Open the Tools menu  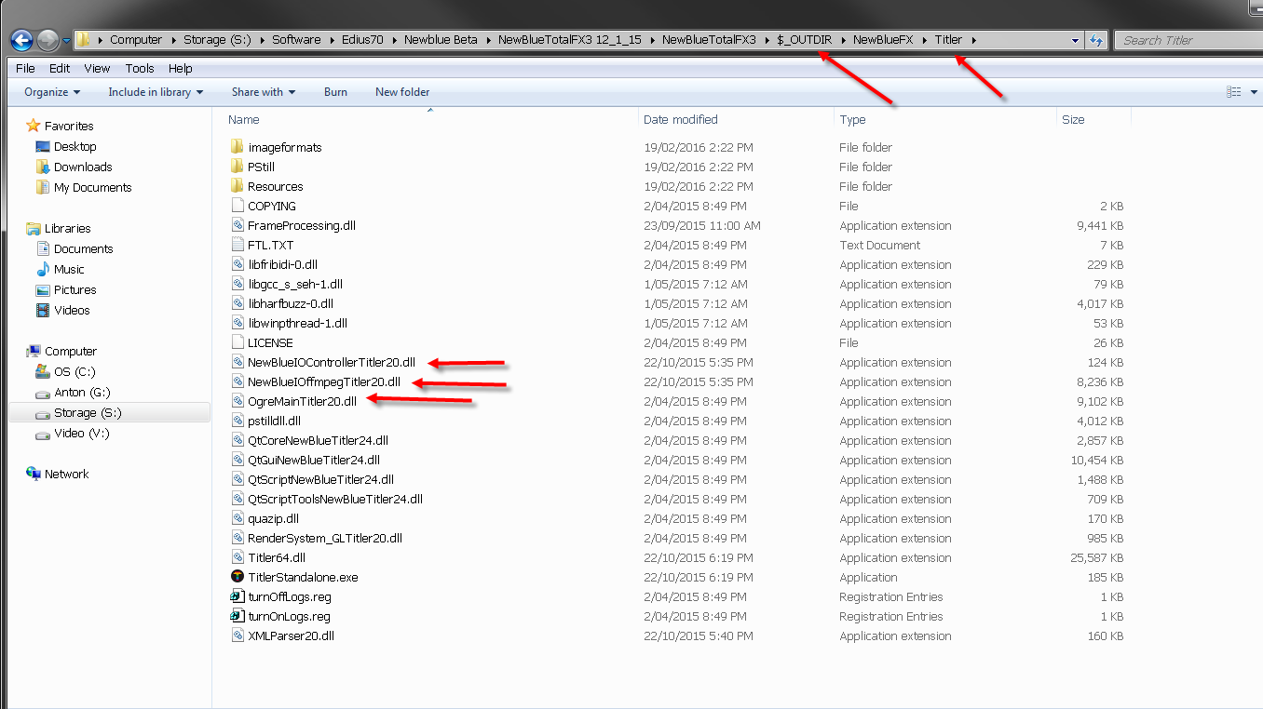pos(140,68)
